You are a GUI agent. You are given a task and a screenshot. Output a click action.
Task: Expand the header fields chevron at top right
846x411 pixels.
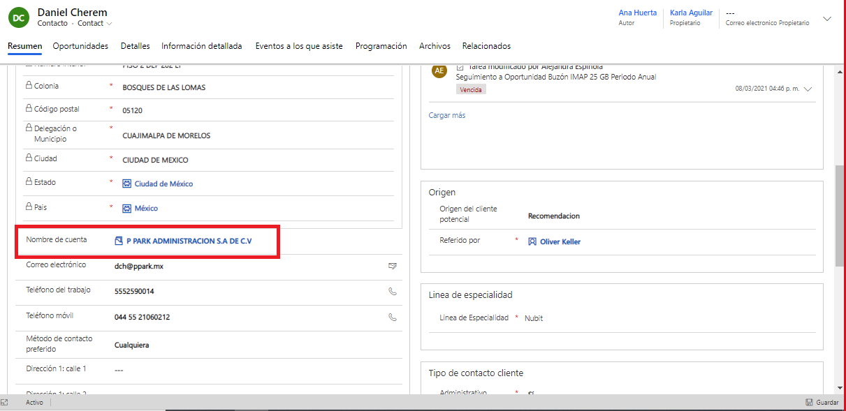[827, 19]
